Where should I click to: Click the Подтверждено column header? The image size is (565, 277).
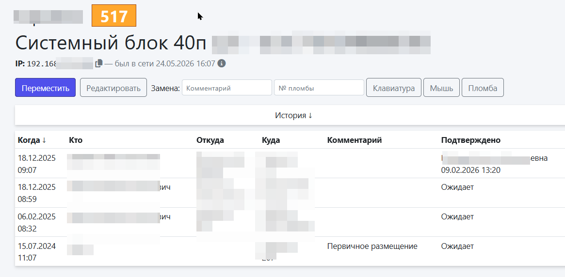click(470, 140)
